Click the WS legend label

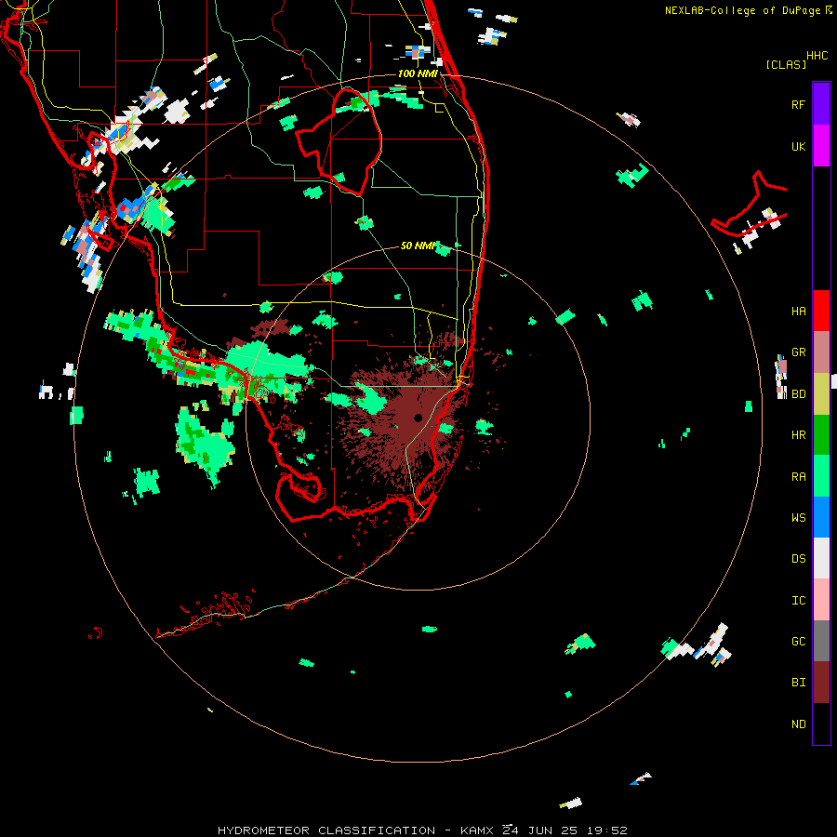pos(798,518)
